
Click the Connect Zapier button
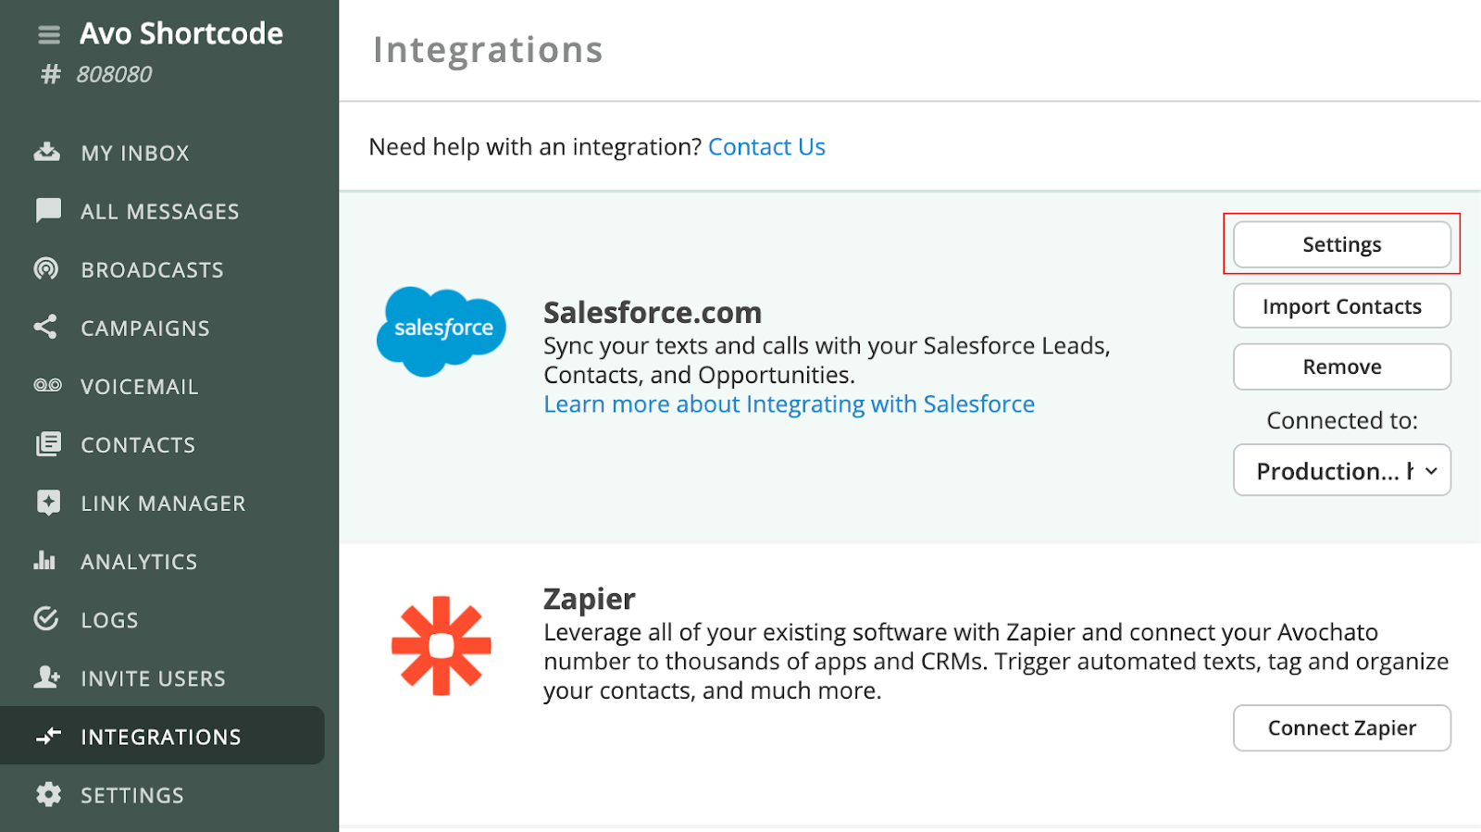pyautogui.click(x=1341, y=727)
